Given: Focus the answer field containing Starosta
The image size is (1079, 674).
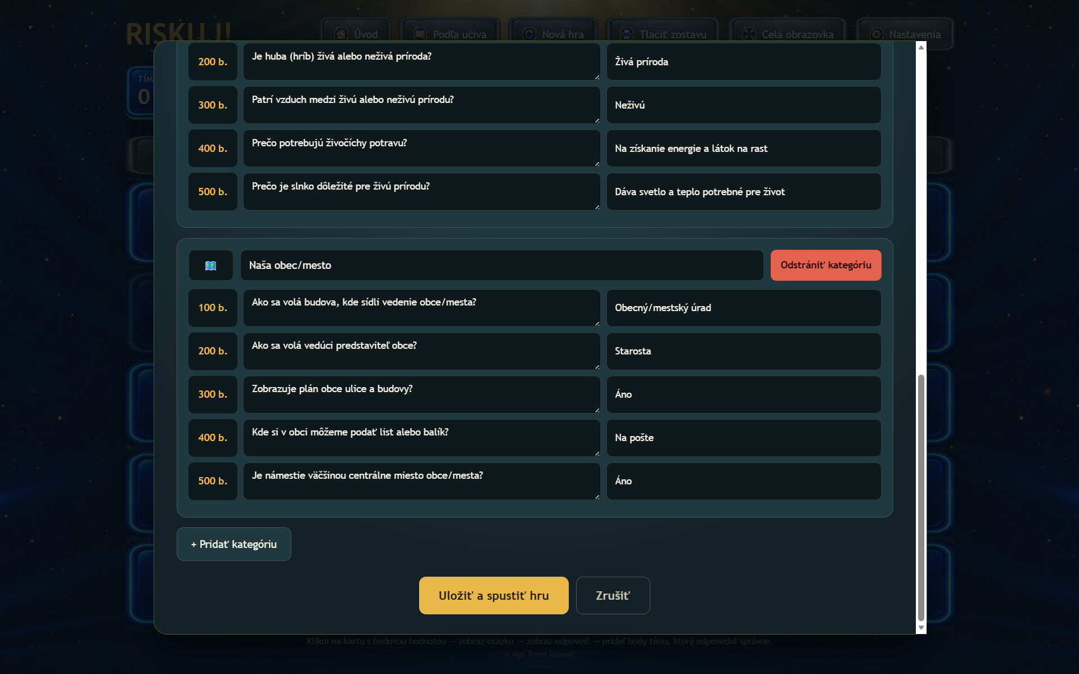Looking at the screenshot, I should pos(744,351).
